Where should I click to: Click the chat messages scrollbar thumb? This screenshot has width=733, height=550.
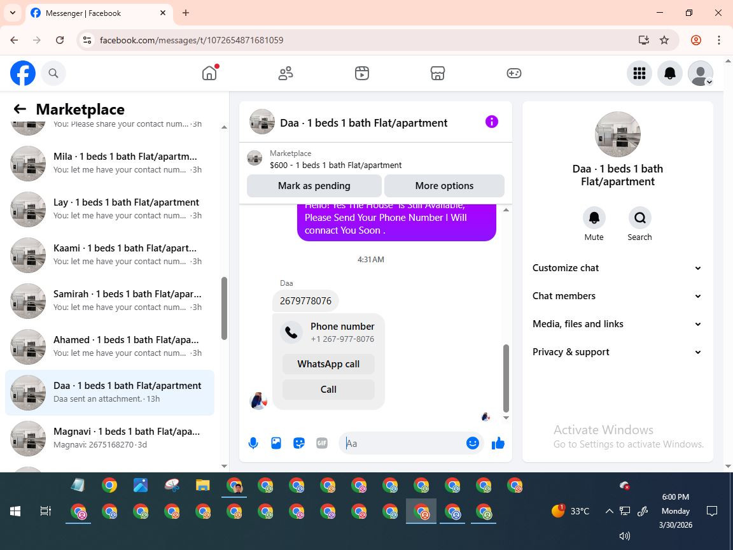pyautogui.click(x=506, y=378)
